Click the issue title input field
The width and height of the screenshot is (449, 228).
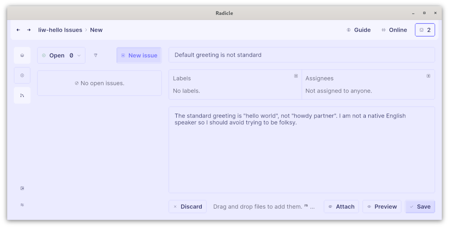point(302,55)
